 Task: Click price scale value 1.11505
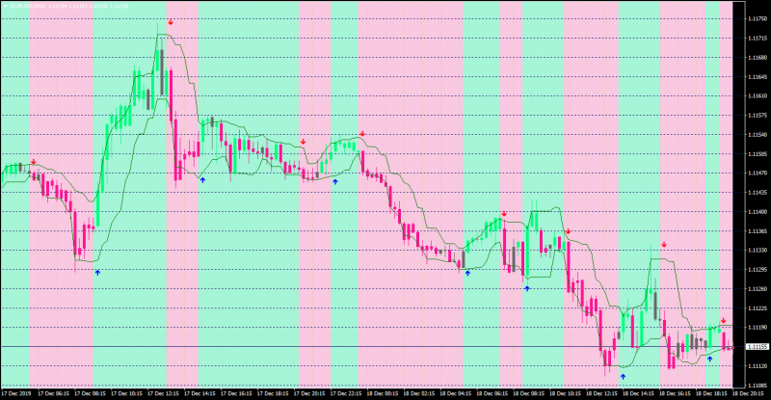click(x=758, y=154)
